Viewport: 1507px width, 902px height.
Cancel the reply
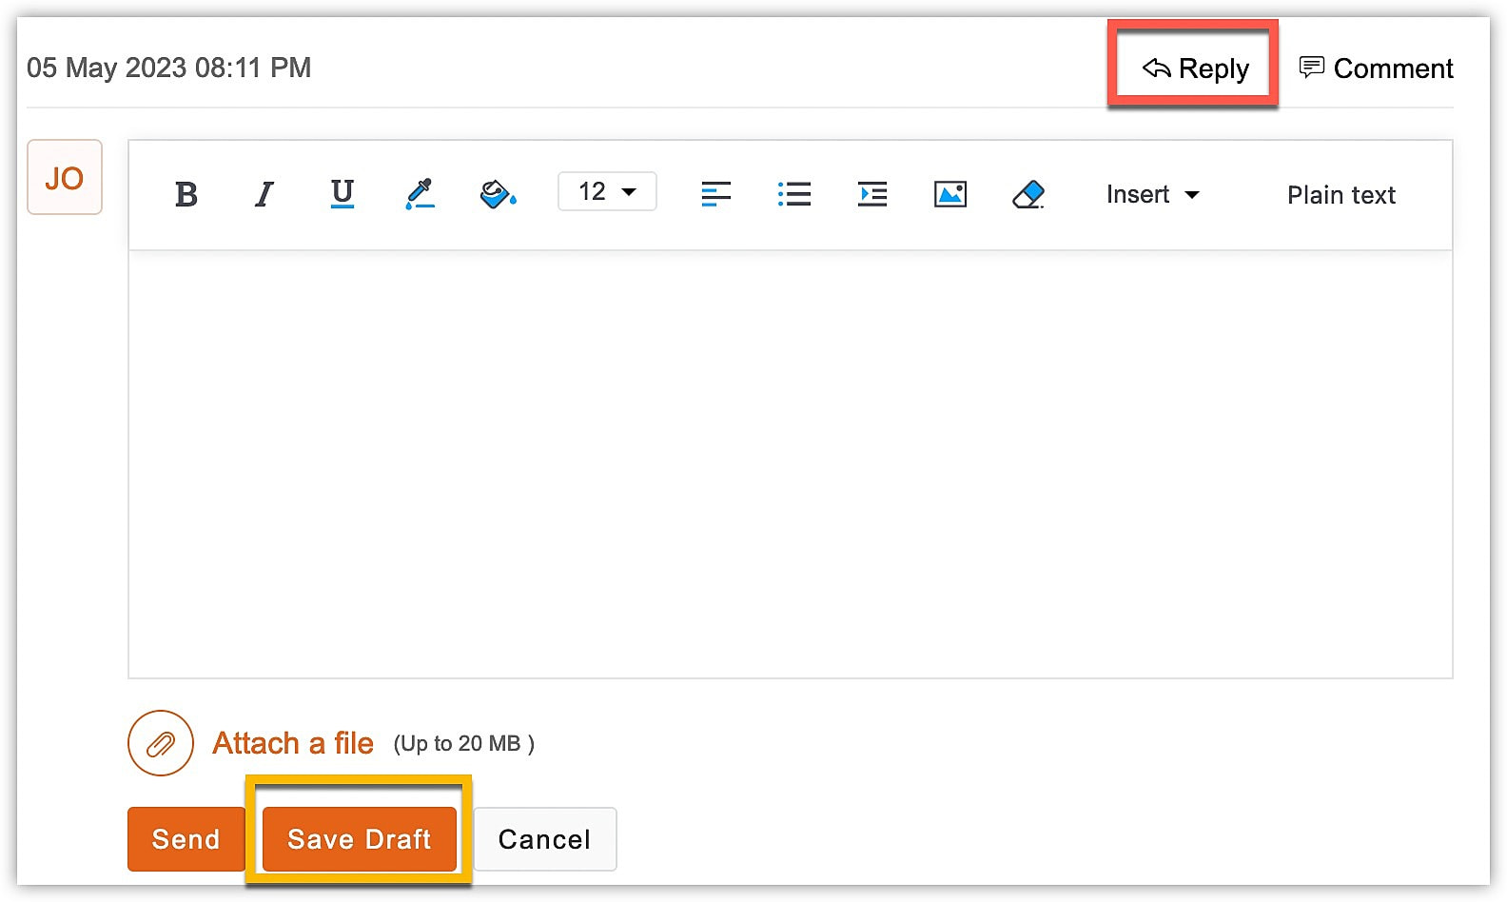(x=545, y=839)
